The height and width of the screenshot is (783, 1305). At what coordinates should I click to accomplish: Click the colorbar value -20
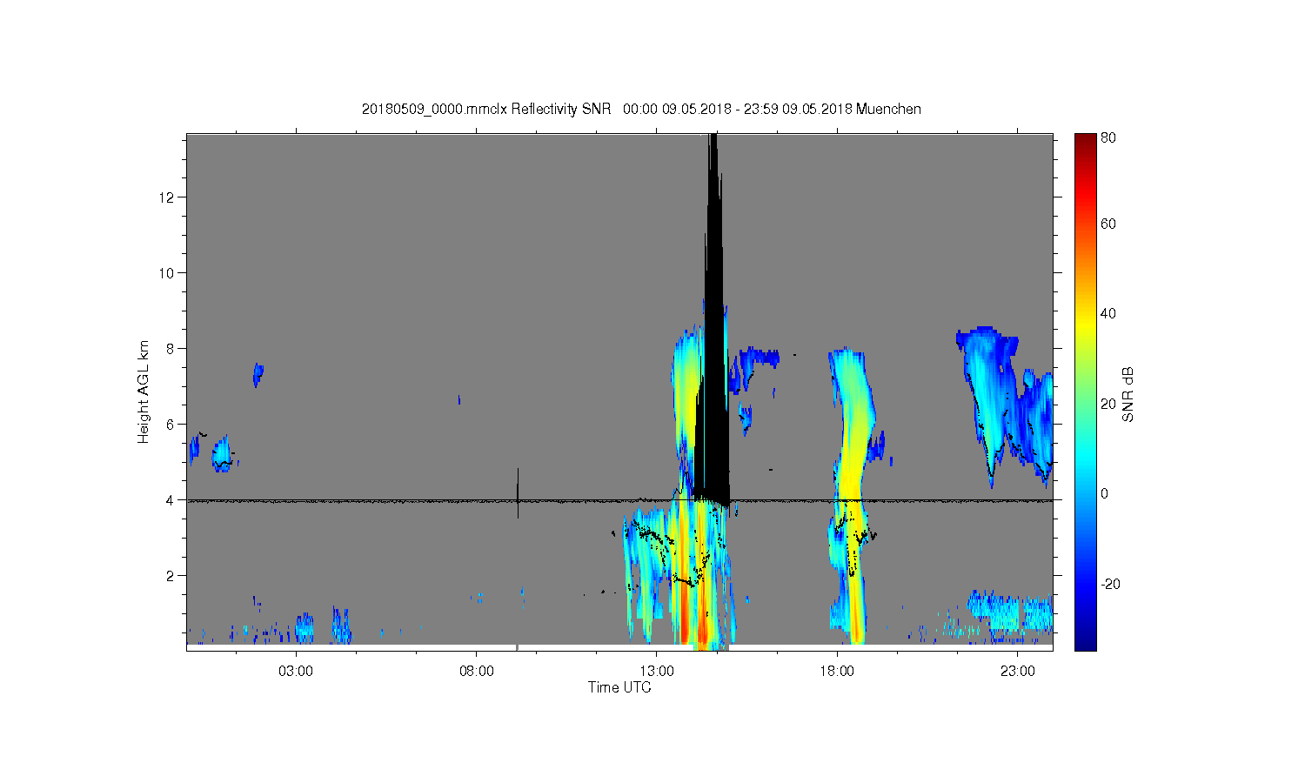1110,584
